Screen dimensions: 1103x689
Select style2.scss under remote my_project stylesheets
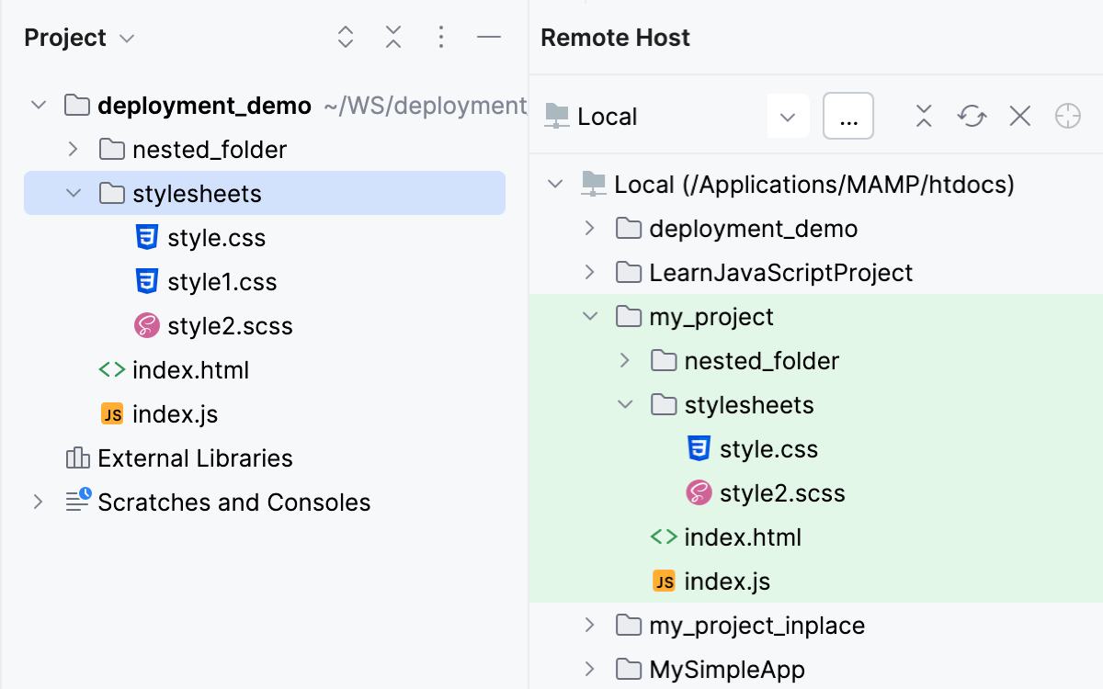[781, 493]
